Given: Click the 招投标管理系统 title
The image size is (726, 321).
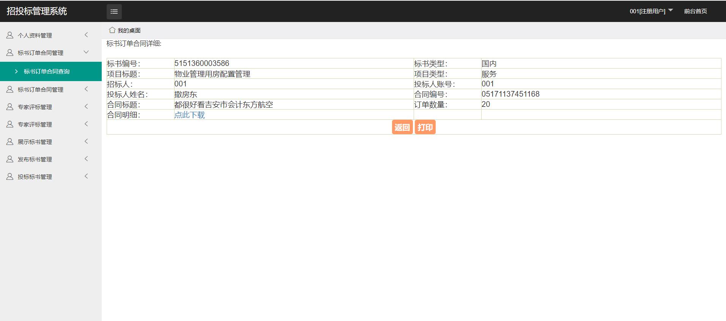Looking at the screenshot, I should click(37, 11).
